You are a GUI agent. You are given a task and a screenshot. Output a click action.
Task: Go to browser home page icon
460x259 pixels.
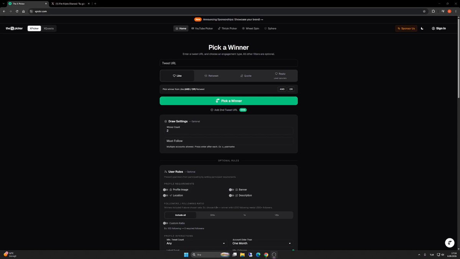(23, 12)
